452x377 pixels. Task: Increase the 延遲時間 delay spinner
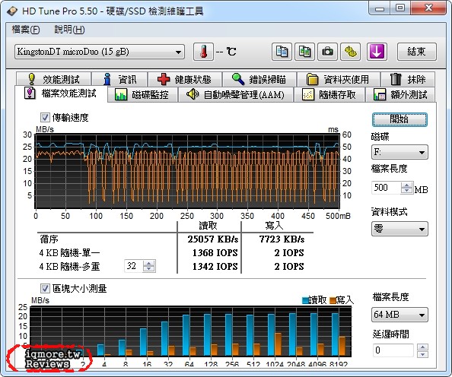point(422,347)
